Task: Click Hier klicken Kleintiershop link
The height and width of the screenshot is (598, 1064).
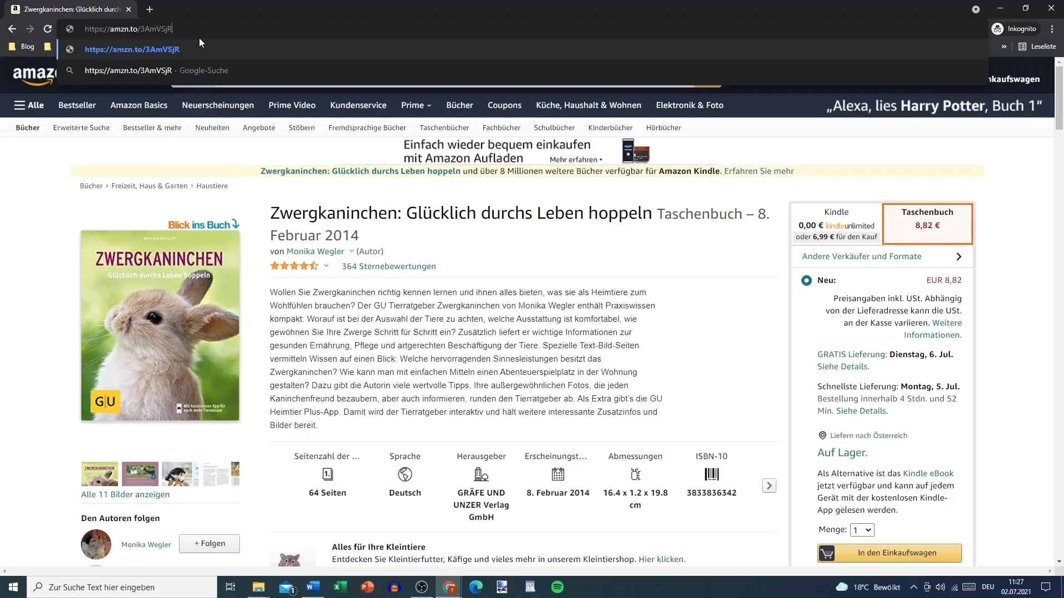Action: tap(662, 559)
